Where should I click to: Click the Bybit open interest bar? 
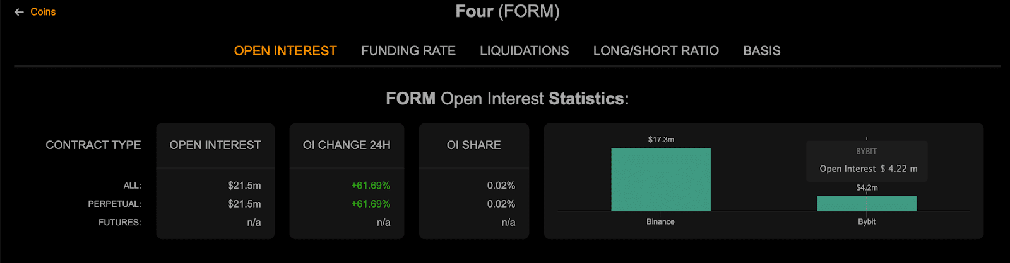click(x=866, y=203)
